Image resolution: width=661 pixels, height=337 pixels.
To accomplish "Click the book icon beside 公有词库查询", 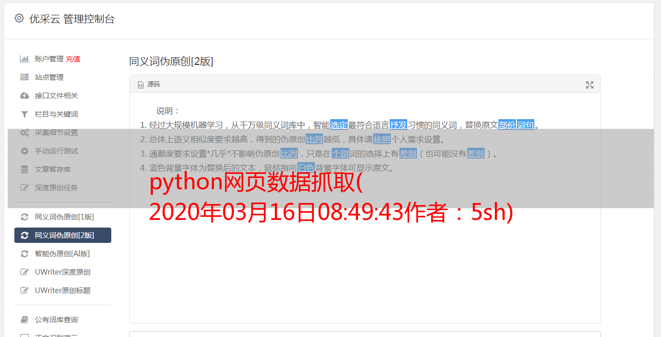I will [24, 320].
